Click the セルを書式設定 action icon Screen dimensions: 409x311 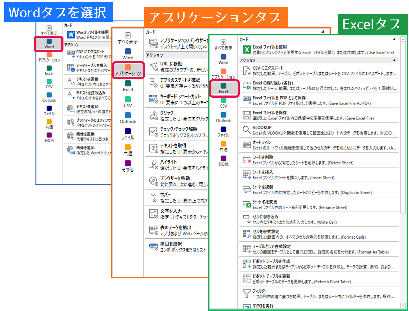point(247,234)
